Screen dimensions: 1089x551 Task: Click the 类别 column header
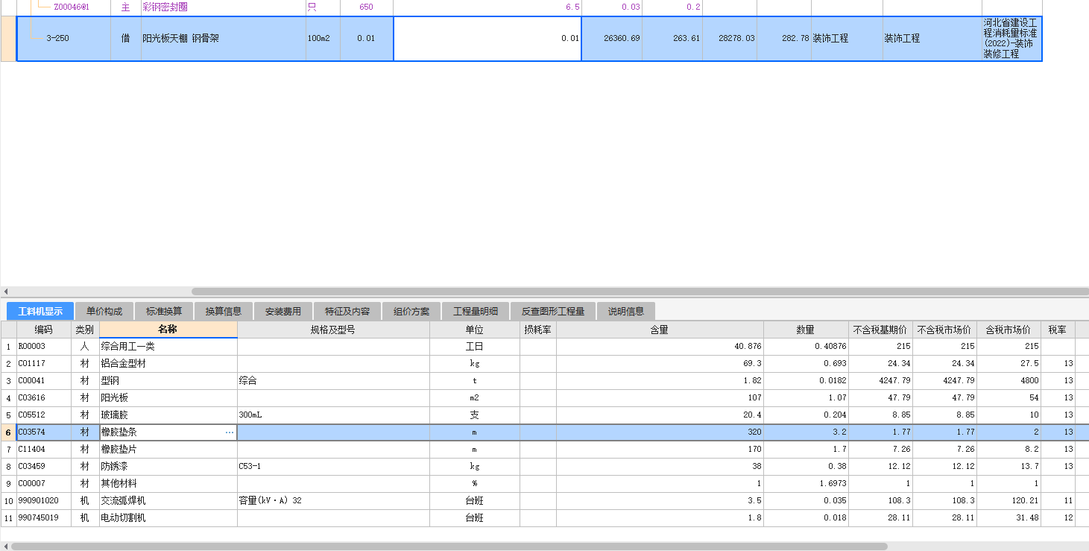click(85, 330)
